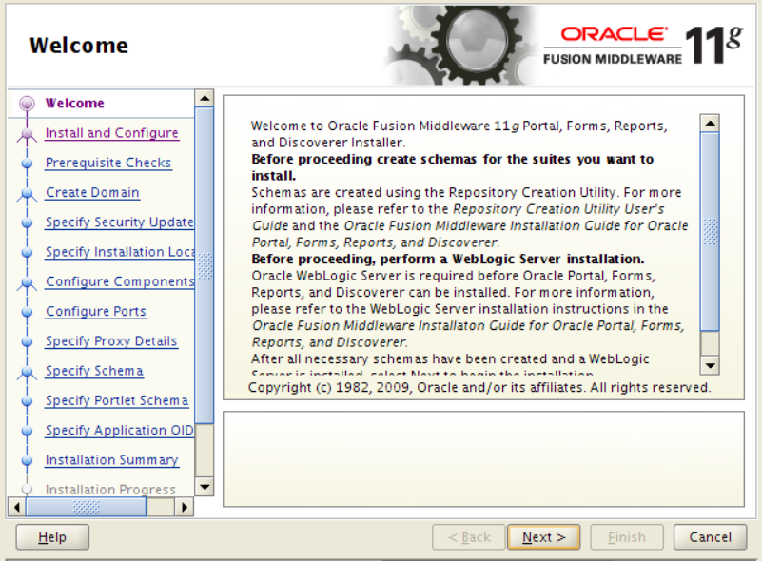This screenshot has height=561, width=762.
Task: Open the Configure Ports step
Action: point(95,311)
